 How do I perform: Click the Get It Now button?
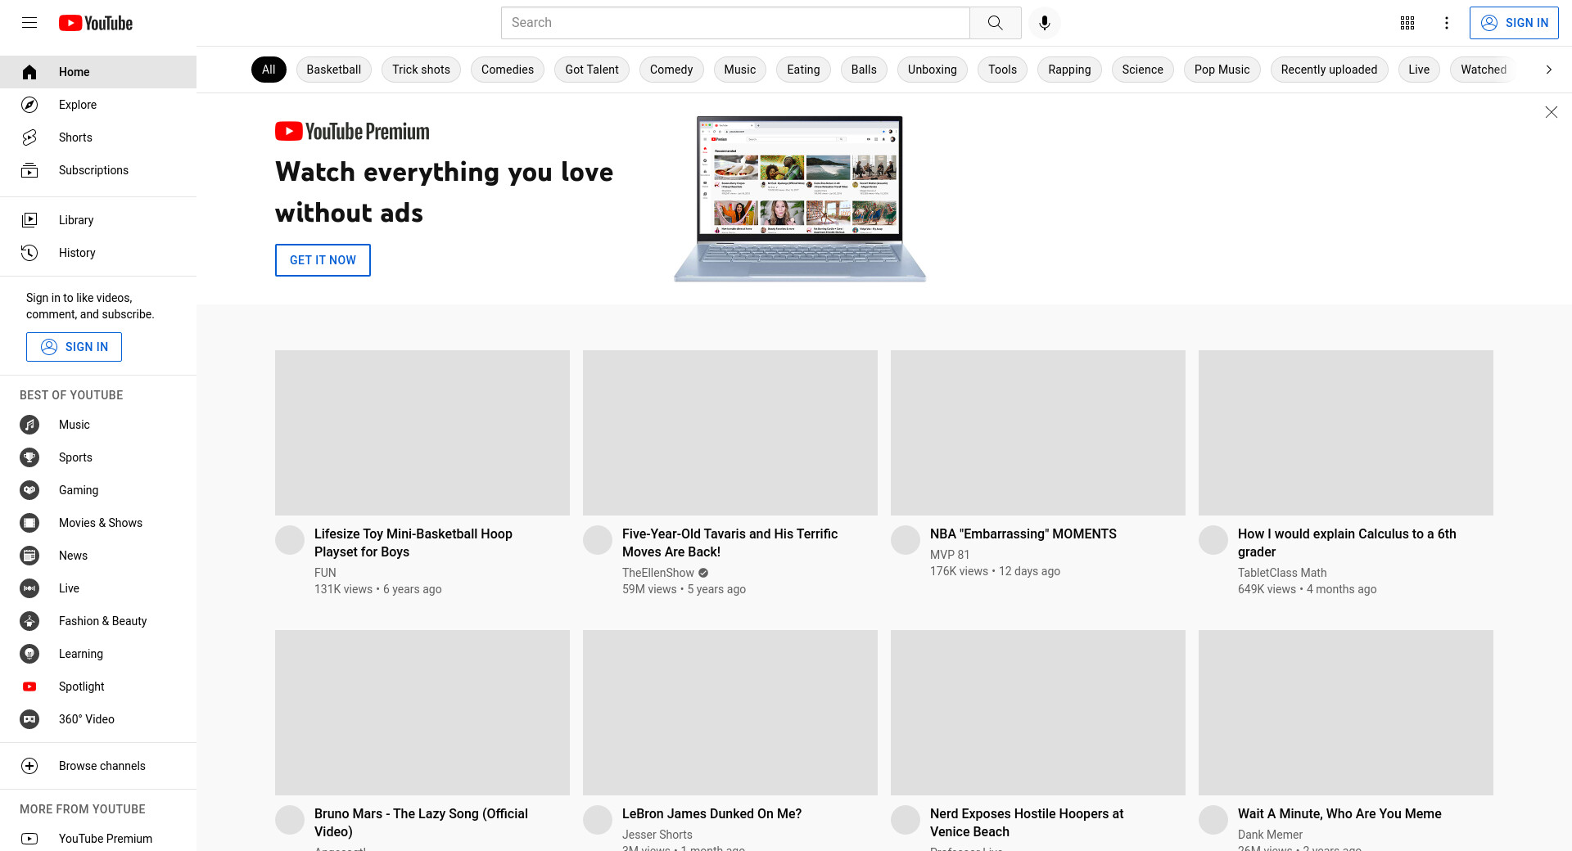(323, 260)
